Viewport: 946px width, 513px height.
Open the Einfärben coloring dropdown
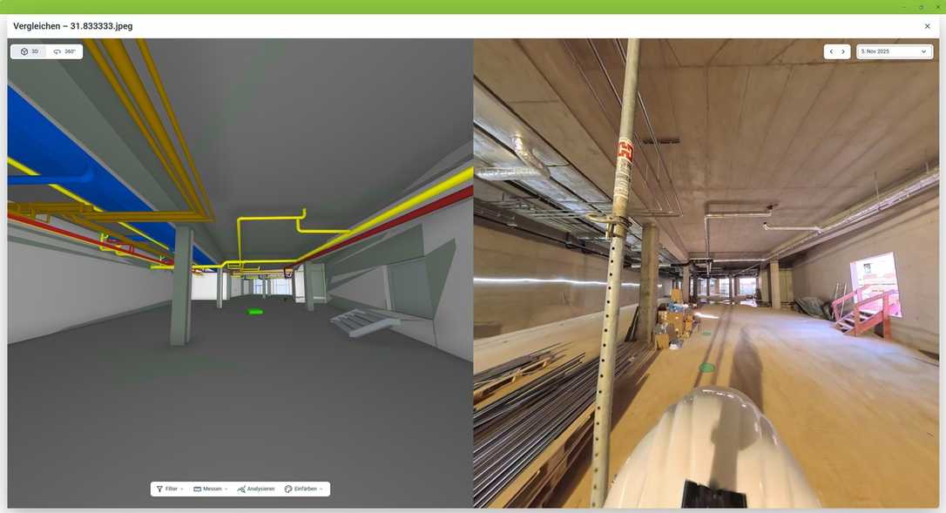click(x=304, y=489)
